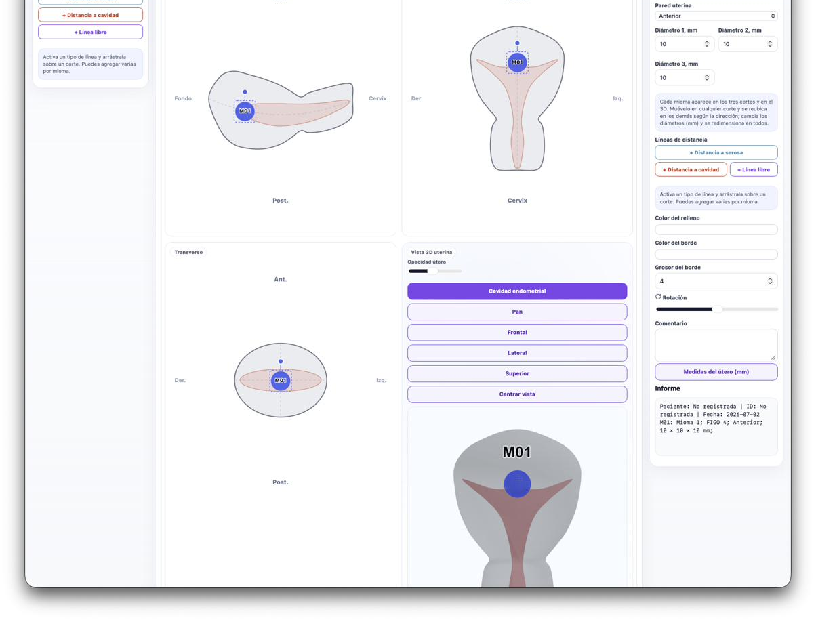Click right panel '+ Línea libre' button
Viewport: 816px width, 622px height.
(754, 169)
